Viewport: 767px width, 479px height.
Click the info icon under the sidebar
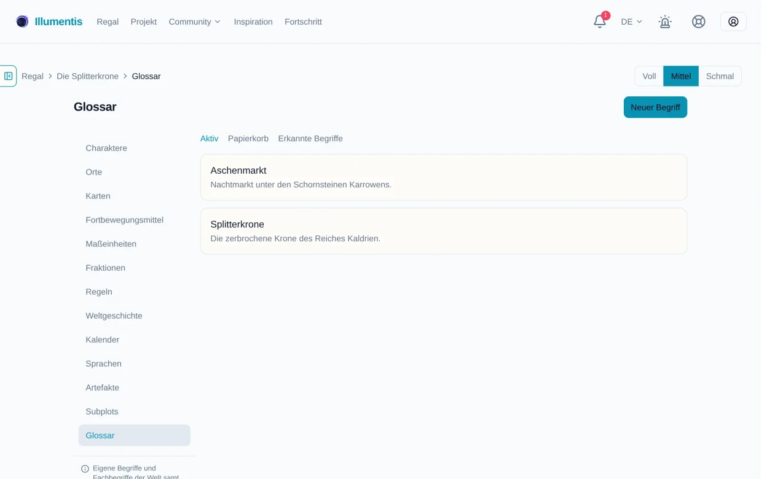coord(85,469)
